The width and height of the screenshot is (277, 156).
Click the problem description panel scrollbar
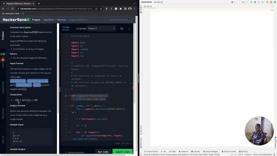tap(58, 81)
